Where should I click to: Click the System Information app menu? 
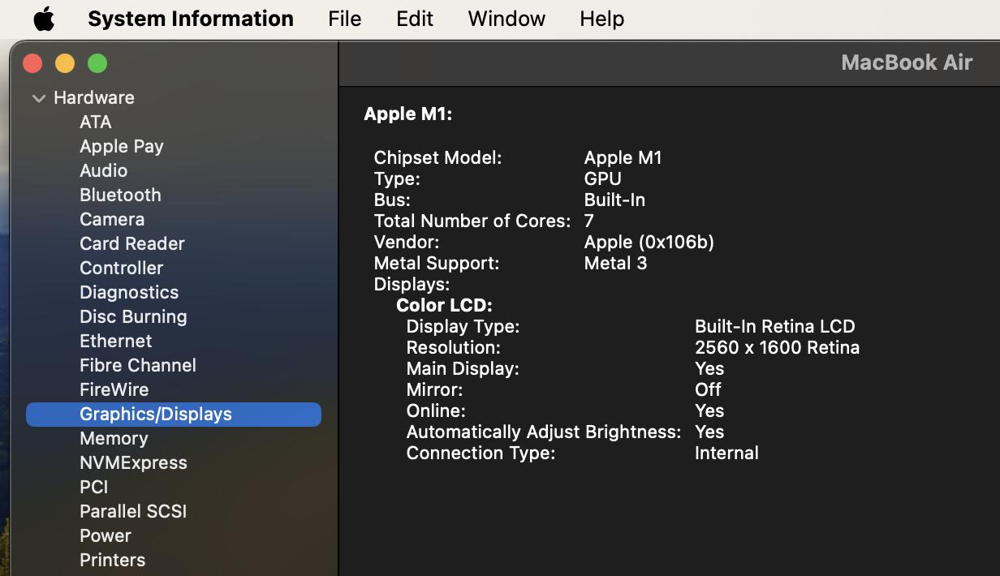coord(190,19)
